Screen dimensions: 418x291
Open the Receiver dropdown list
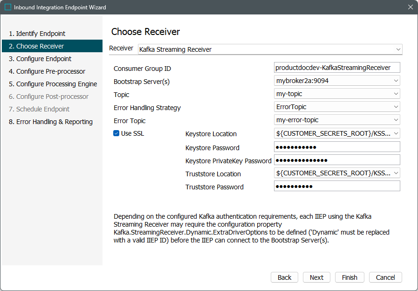[x=397, y=49]
